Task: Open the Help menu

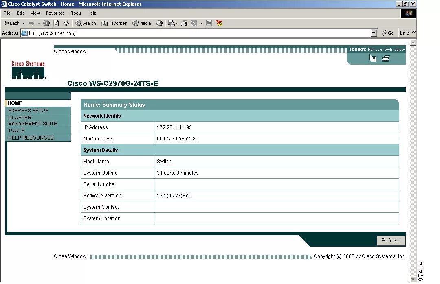Action: [x=92, y=13]
